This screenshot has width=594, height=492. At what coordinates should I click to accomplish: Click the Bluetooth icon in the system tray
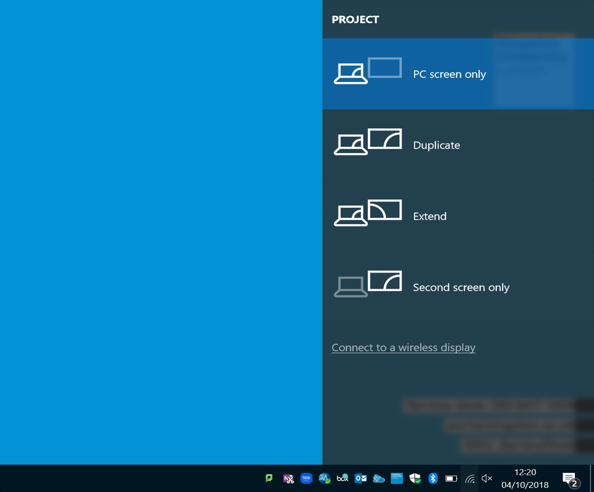click(x=432, y=478)
